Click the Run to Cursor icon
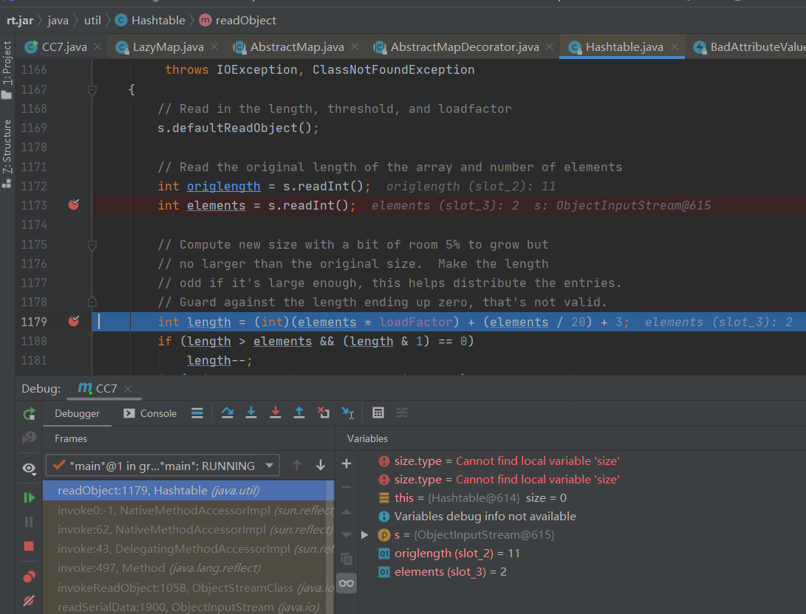 (x=348, y=413)
